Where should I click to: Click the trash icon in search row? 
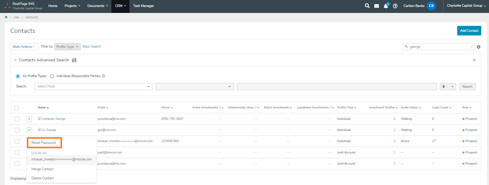pos(444,86)
